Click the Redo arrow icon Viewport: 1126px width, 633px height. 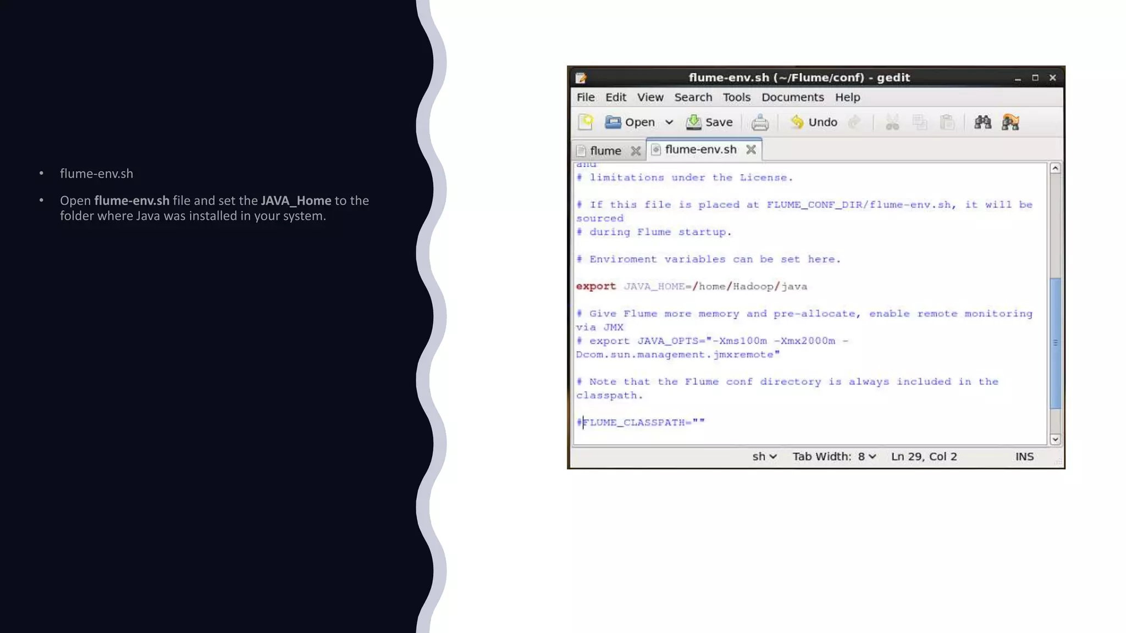pos(854,122)
